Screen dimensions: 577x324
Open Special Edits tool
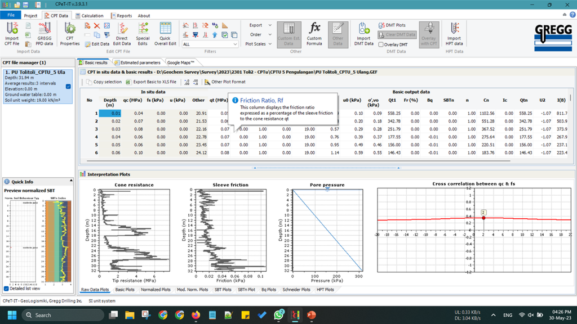click(143, 34)
